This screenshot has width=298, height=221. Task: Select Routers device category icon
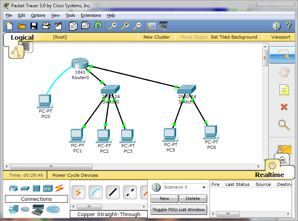point(13,188)
